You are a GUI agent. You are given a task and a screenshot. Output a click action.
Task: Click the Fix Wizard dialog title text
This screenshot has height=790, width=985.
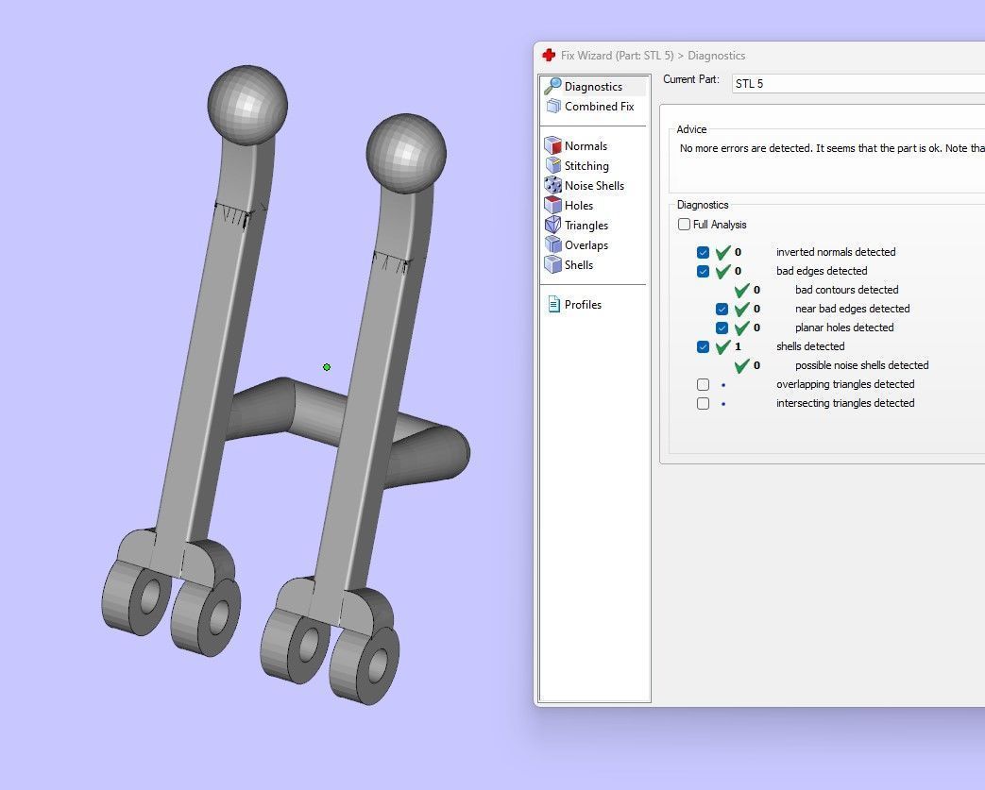coord(653,56)
